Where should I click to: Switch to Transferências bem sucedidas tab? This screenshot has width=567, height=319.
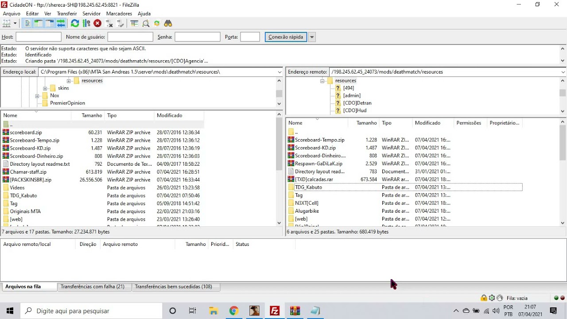tap(175, 287)
